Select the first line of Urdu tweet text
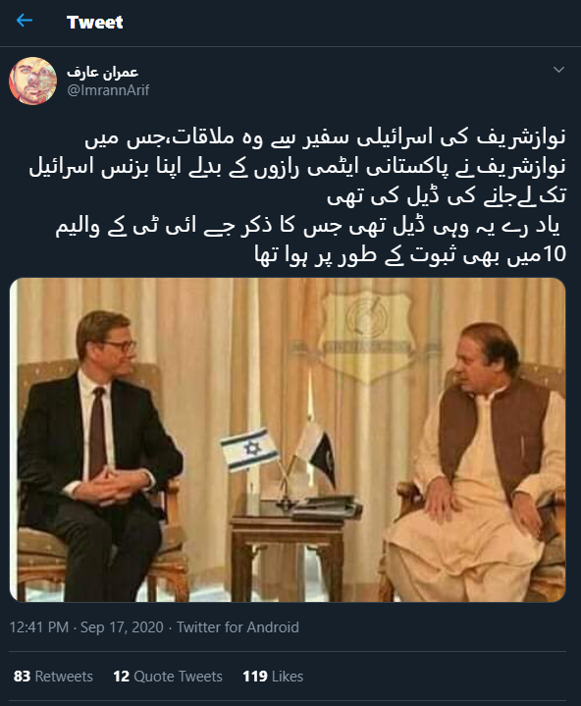 click(326, 137)
